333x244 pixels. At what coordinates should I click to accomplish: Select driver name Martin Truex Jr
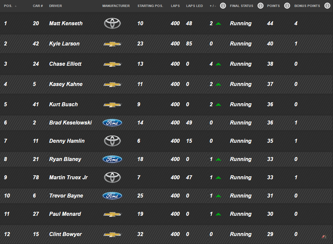(x=68, y=177)
